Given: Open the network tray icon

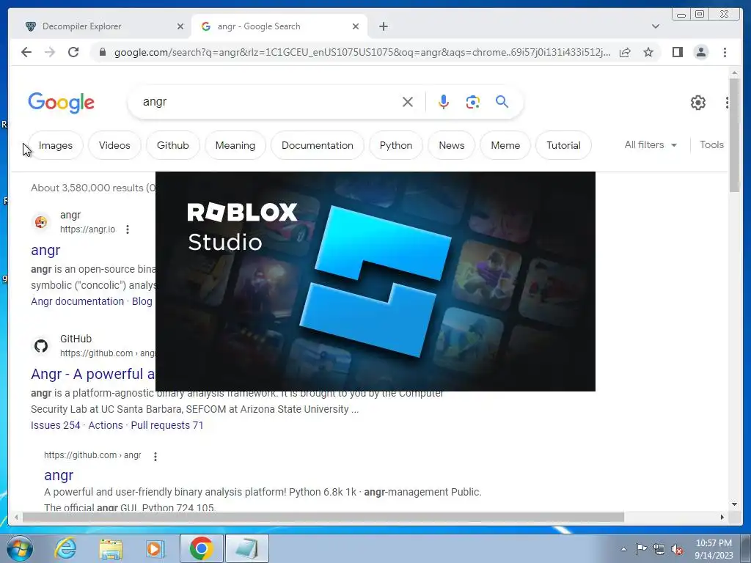Looking at the screenshot, I should click(x=659, y=549).
